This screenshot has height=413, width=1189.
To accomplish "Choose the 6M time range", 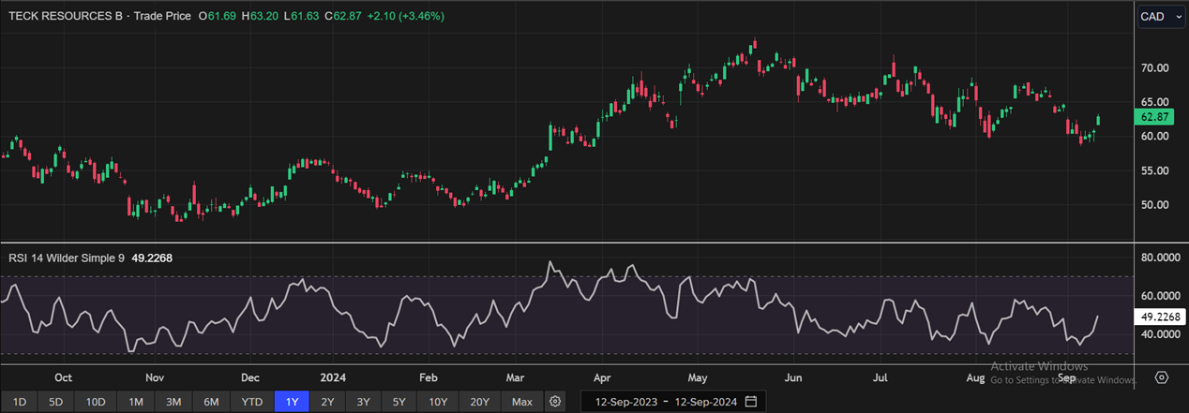I will 211,402.
